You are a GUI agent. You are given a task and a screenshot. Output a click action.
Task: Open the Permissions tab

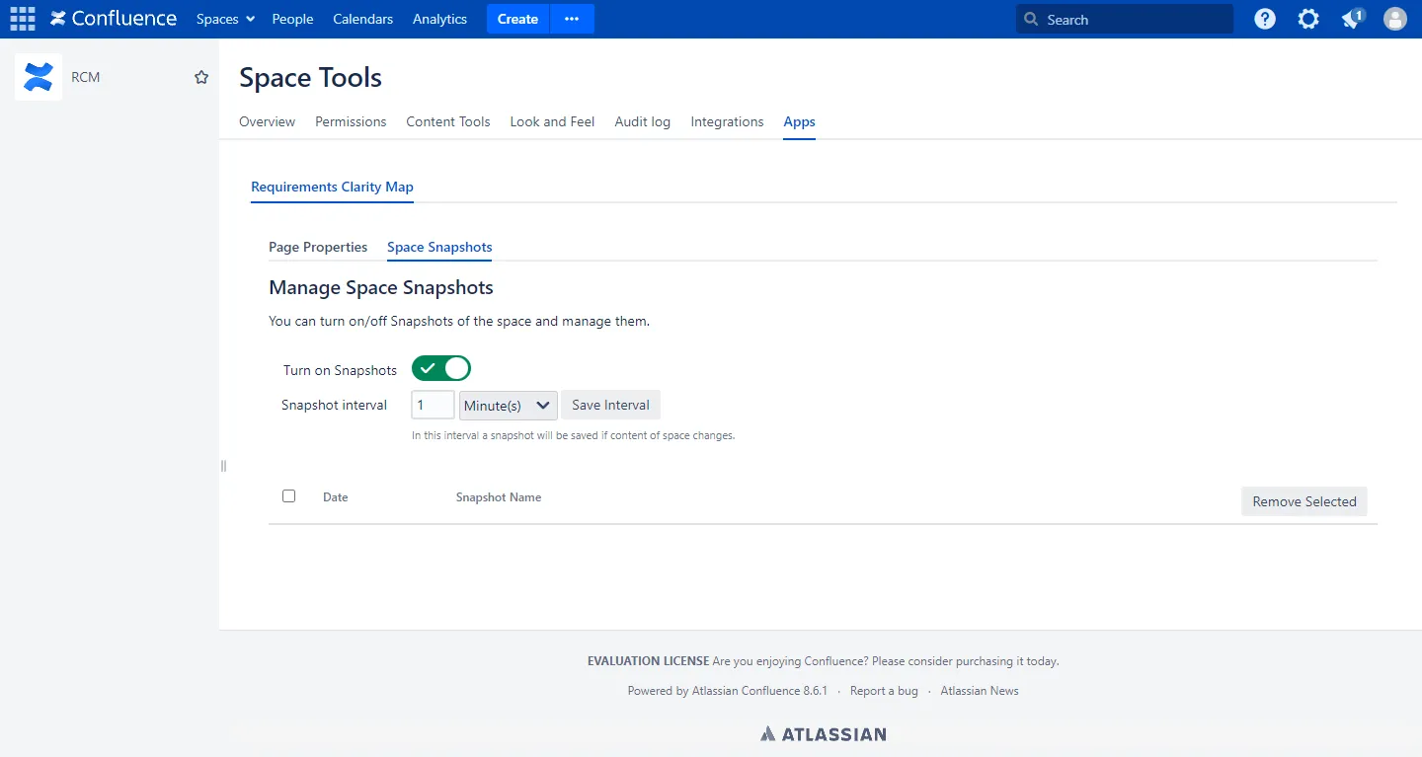pyautogui.click(x=351, y=121)
